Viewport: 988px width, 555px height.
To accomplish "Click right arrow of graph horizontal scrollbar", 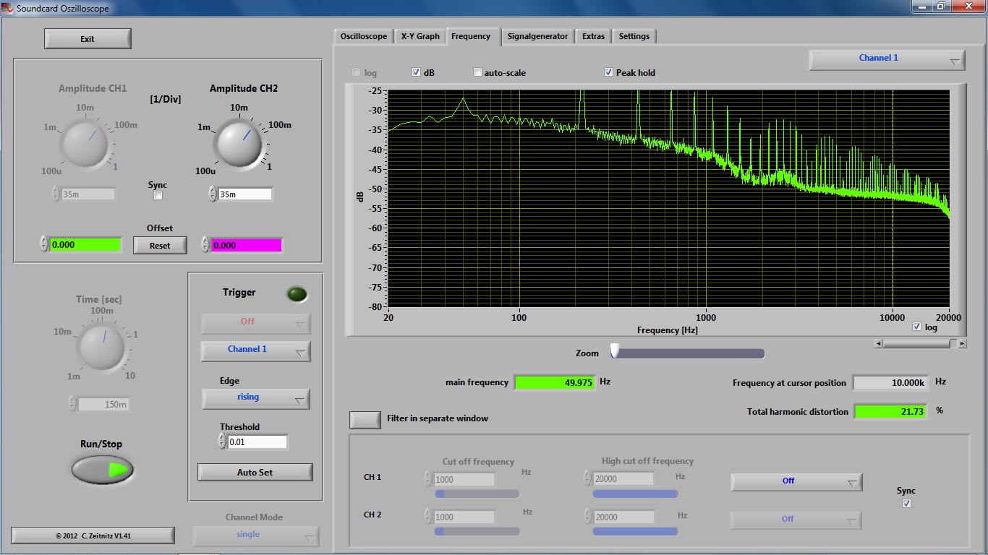I will pos(962,344).
